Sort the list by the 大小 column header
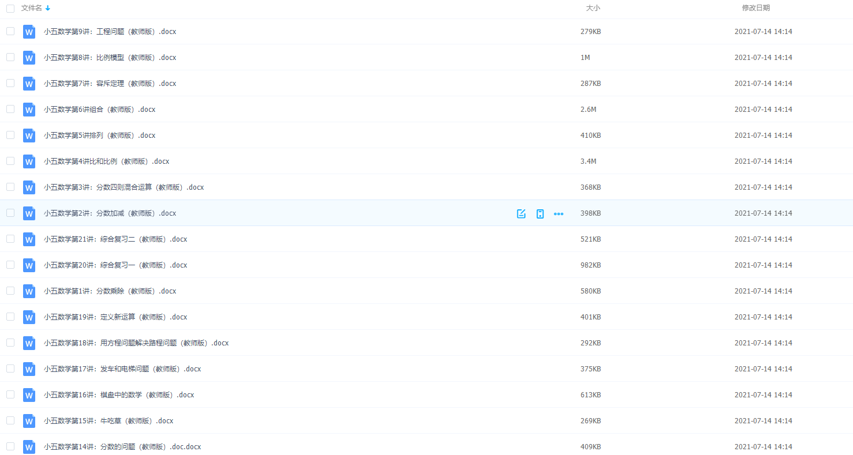The width and height of the screenshot is (853, 455). (593, 8)
